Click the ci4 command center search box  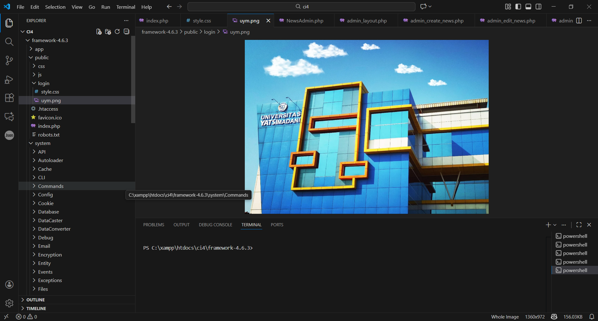click(301, 7)
